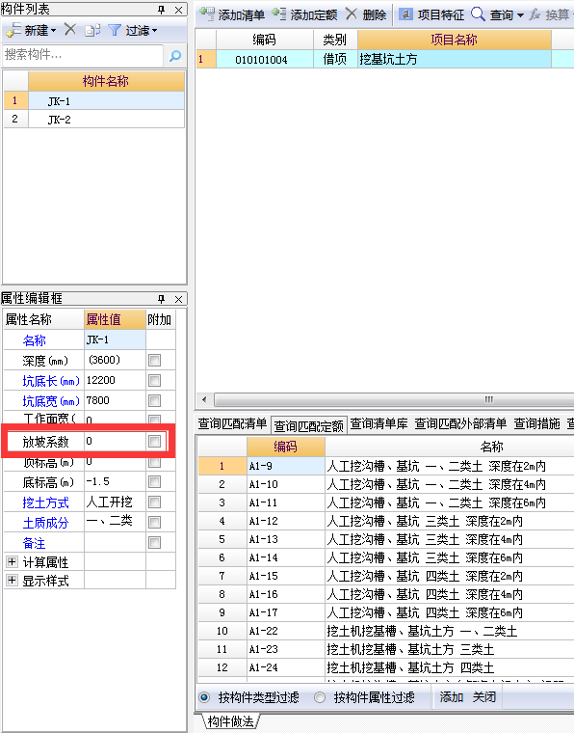The width and height of the screenshot is (574, 733).
Task: Click the 土质成分 value 一、二类
Action: click(115, 521)
